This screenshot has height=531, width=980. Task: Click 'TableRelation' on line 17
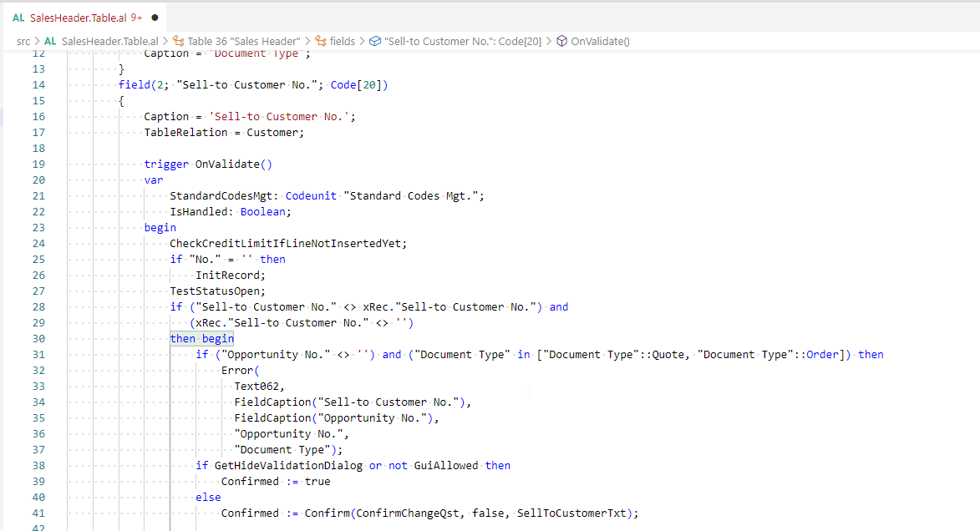click(185, 133)
